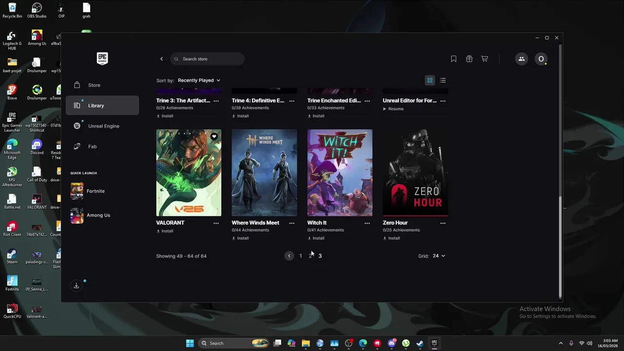Install VALORANT

coord(165,231)
